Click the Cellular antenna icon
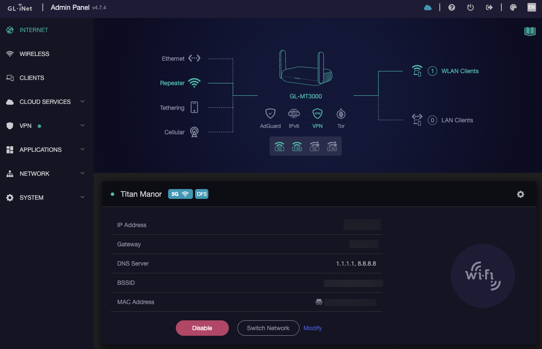Viewport: 542px width, 349px height. tap(194, 132)
